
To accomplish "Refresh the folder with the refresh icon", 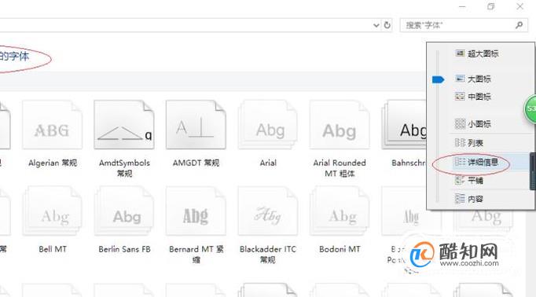I will pos(387,25).
